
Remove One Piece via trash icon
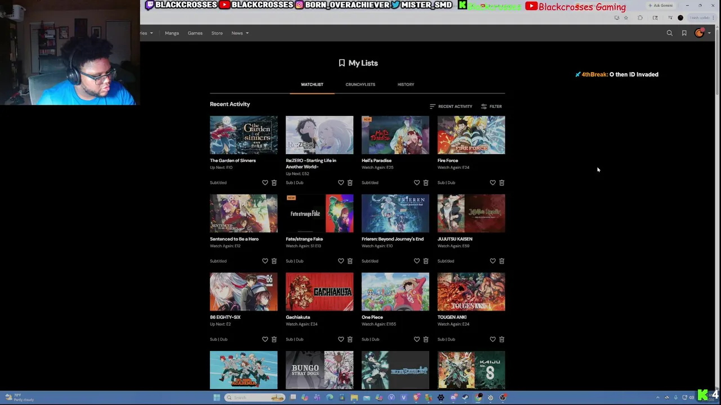(x=426, y=339)
